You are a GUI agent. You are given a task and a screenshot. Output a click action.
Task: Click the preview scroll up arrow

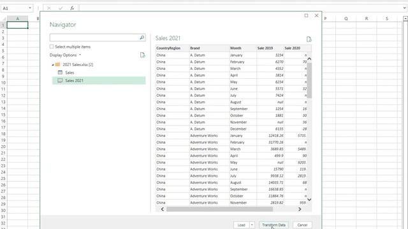tap(309, 59)
